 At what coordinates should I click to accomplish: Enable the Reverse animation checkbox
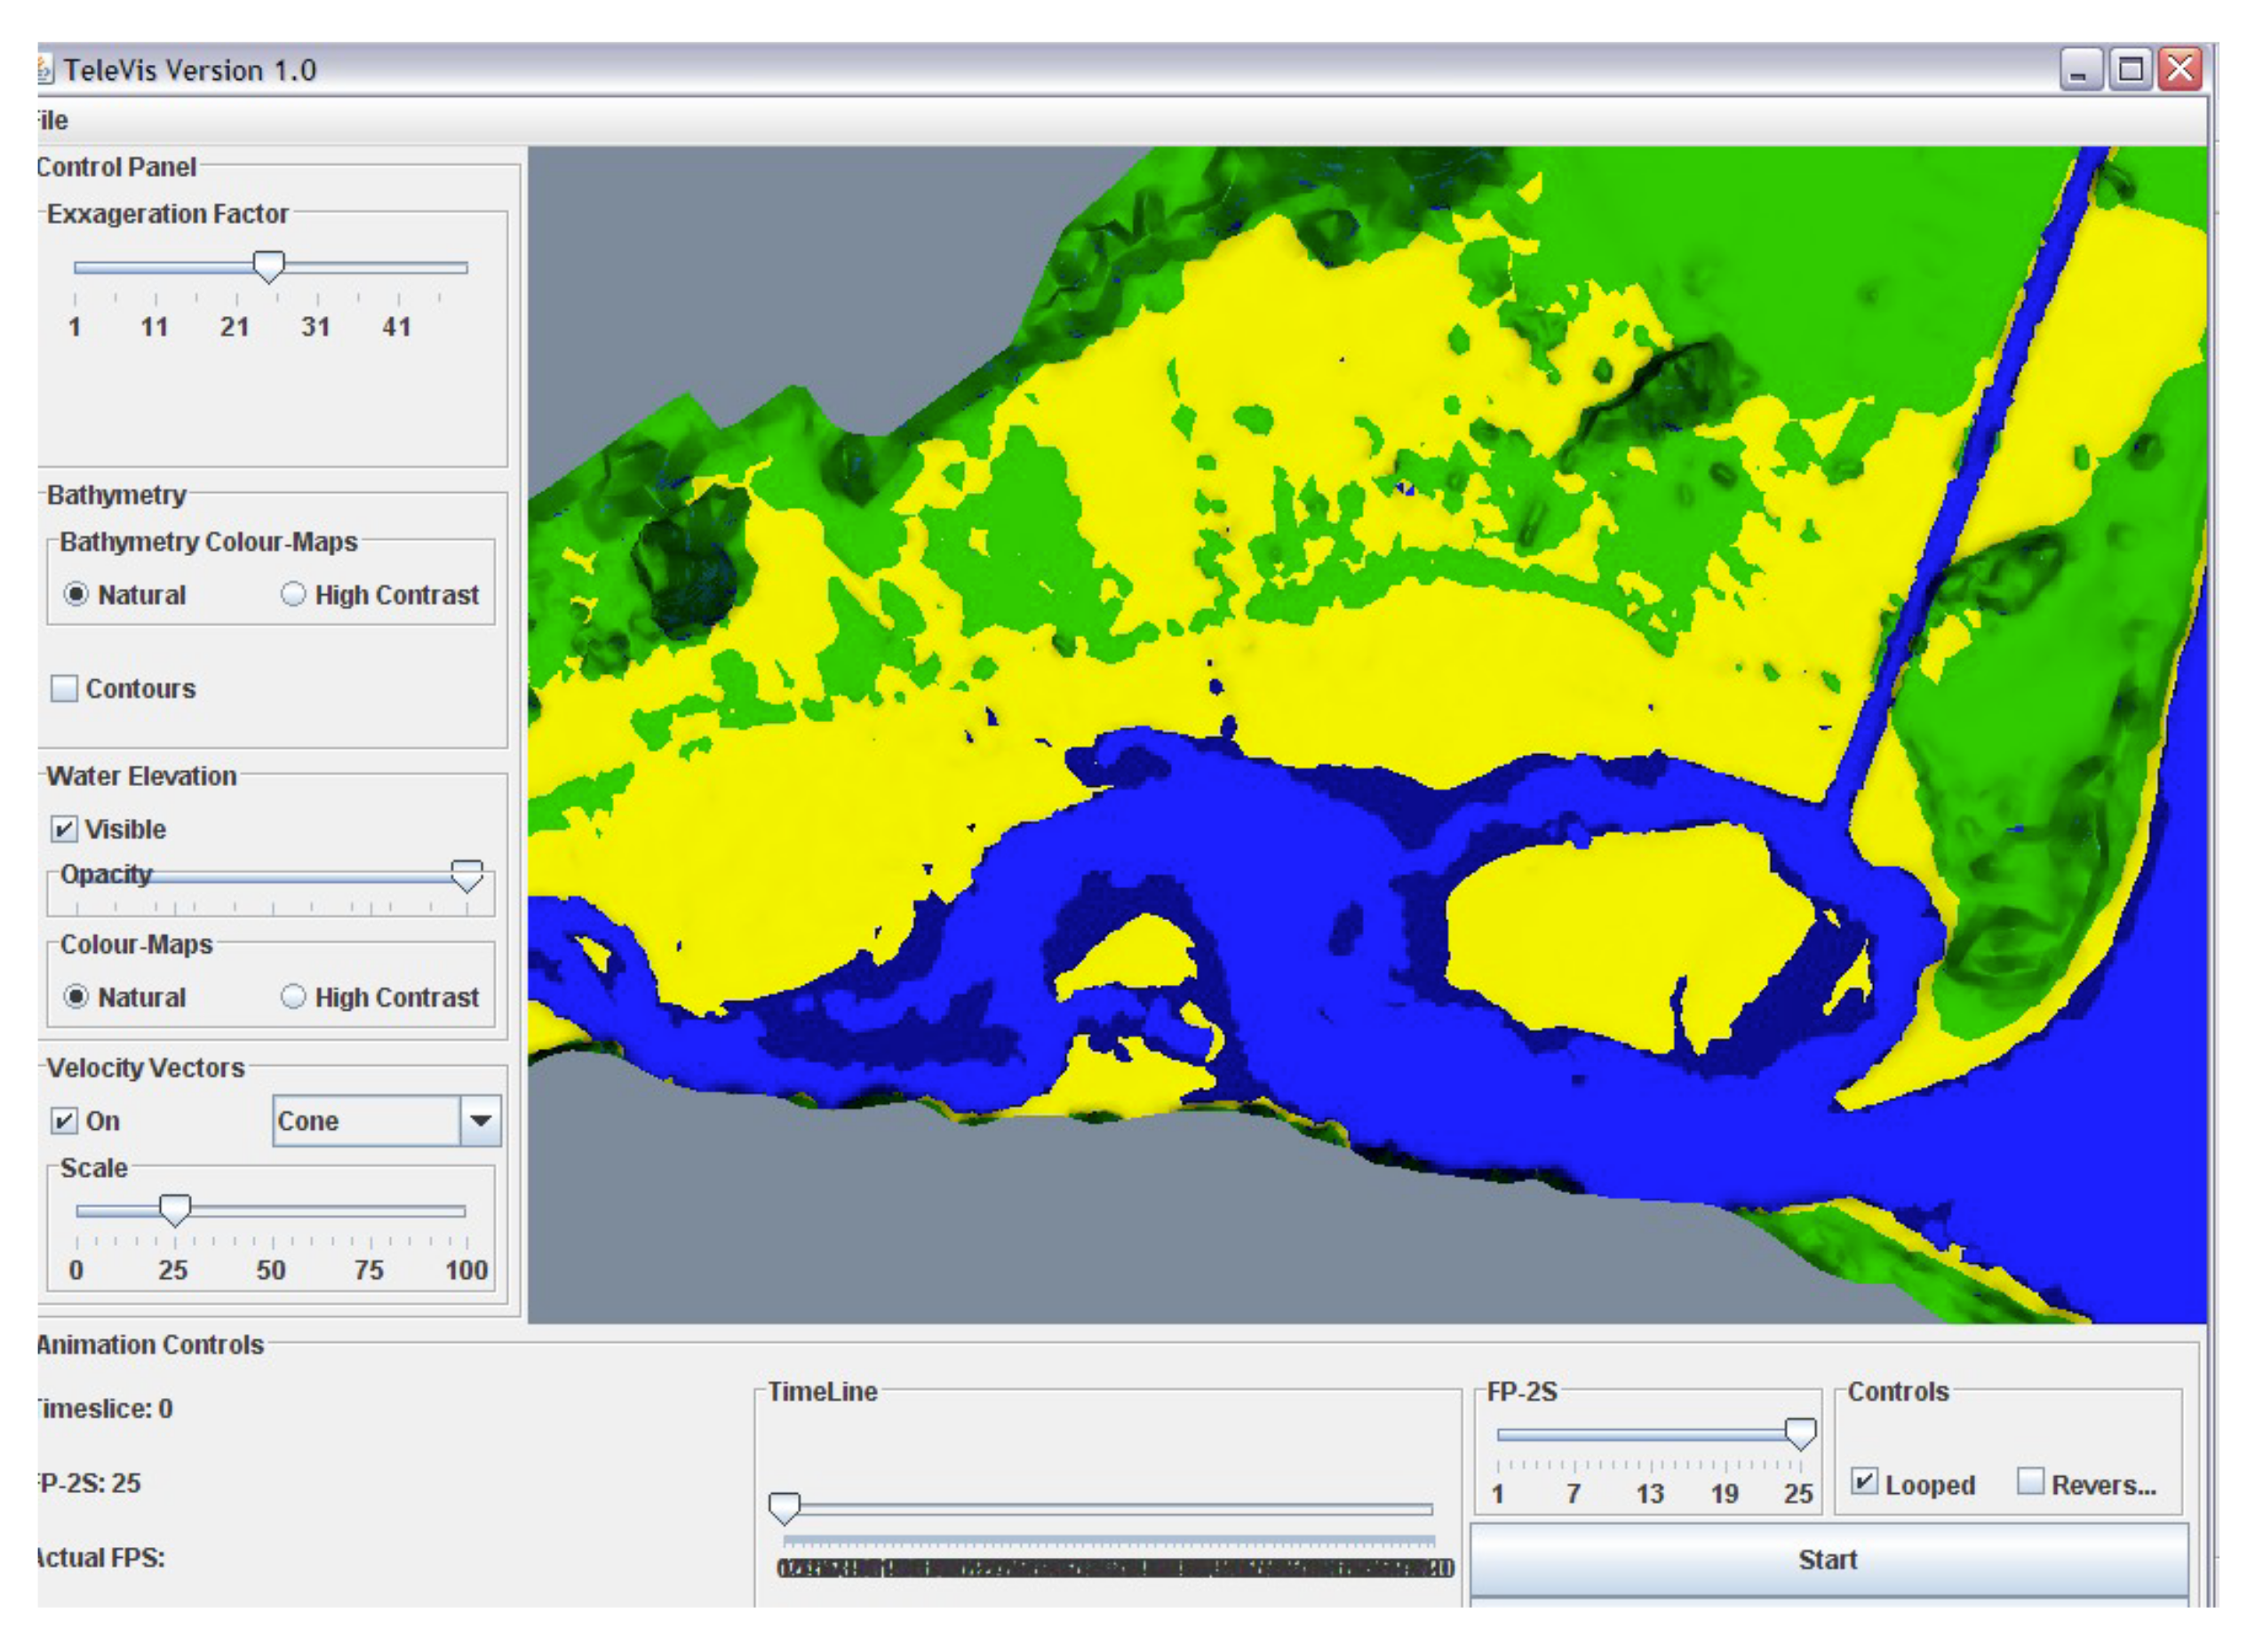coord(2030,1482)
